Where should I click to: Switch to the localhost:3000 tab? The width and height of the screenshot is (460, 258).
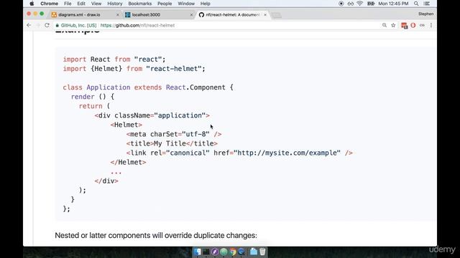(x=158, y=14)
